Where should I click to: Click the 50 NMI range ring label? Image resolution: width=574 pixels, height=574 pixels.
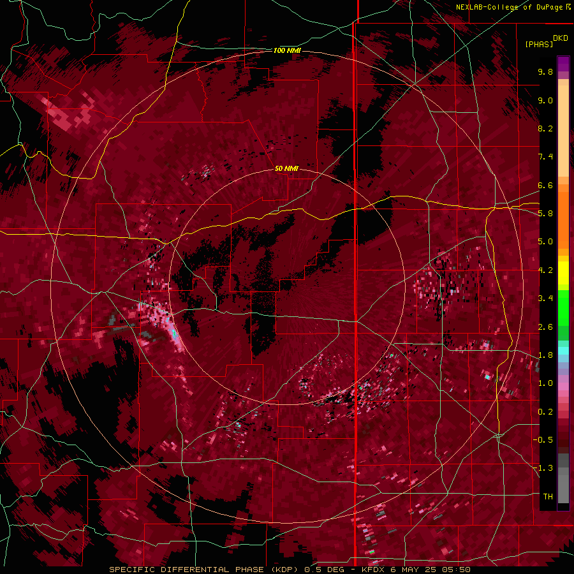point(286,168)
